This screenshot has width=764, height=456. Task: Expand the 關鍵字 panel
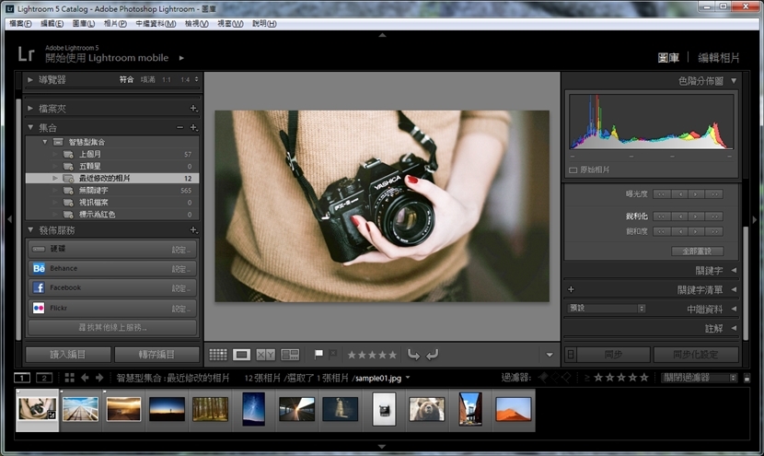click(x=734, y=270)
